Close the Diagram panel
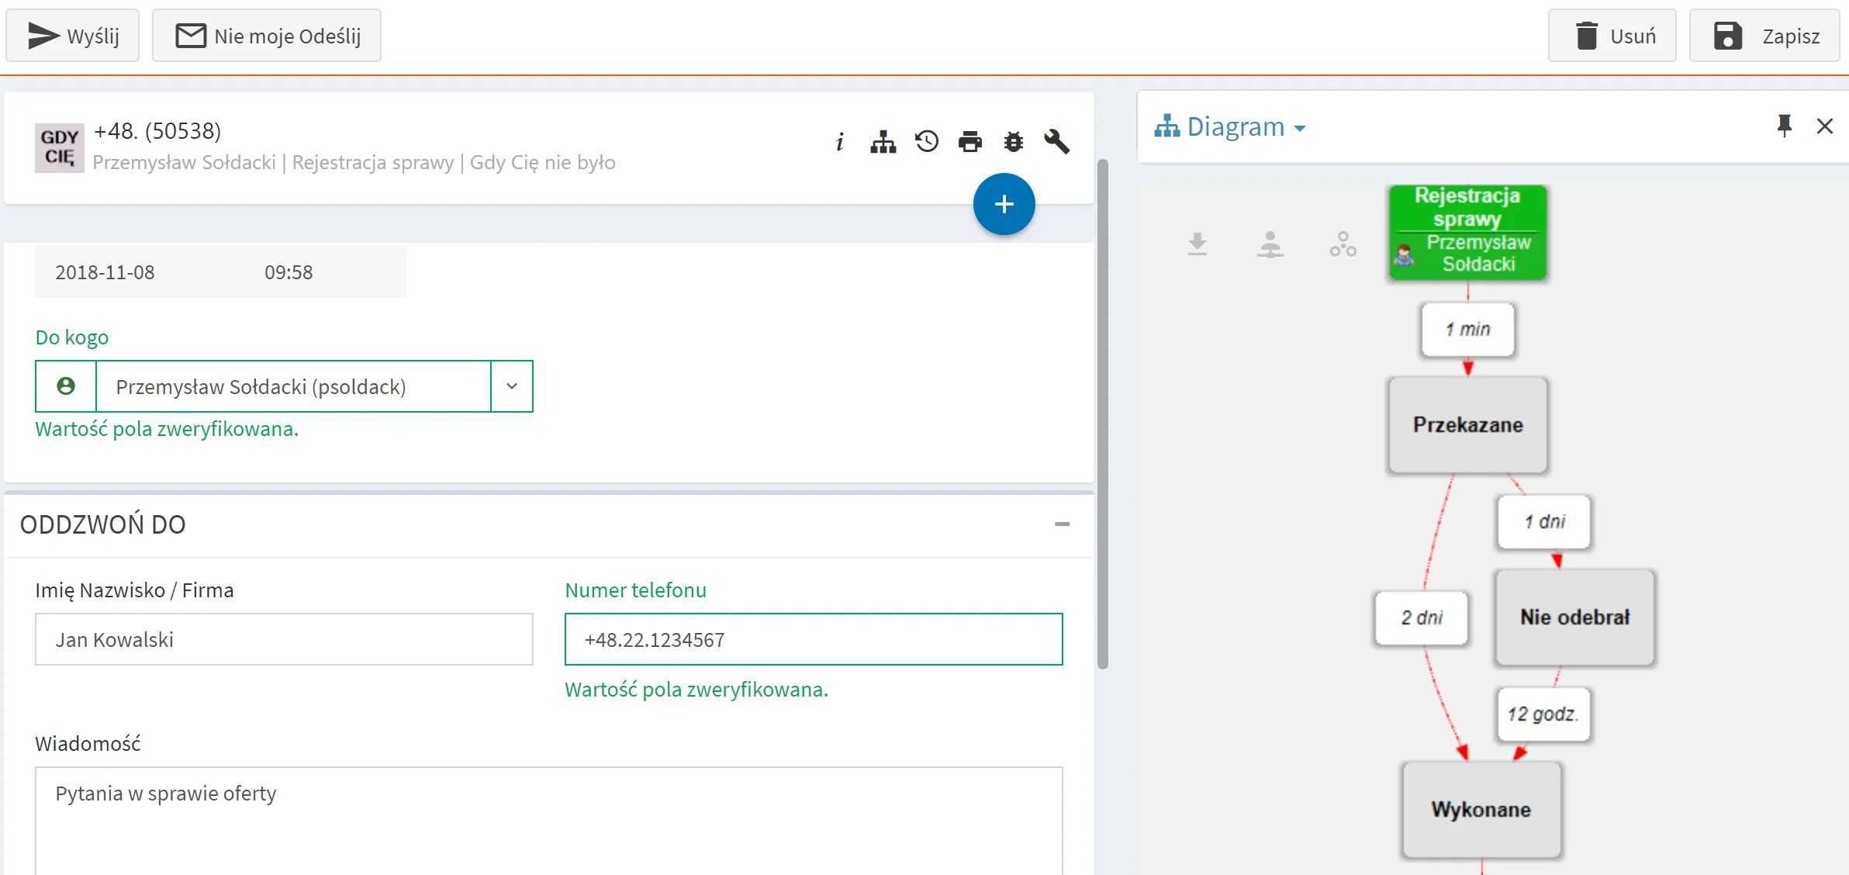1849x875 pixels. click(x=1825, y=126)
